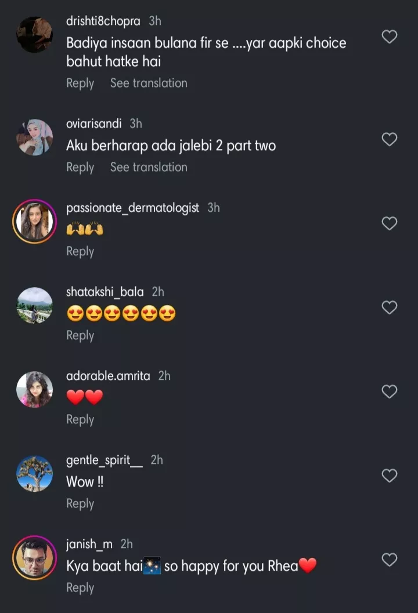Viewport: 418px width, 613px height.
Task: Open adorable.amrita username profile
Action: point(108,376)
